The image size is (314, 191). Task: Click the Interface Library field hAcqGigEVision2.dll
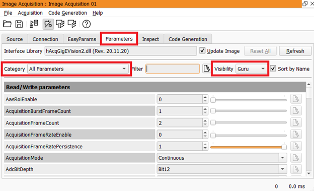(121, 51)
